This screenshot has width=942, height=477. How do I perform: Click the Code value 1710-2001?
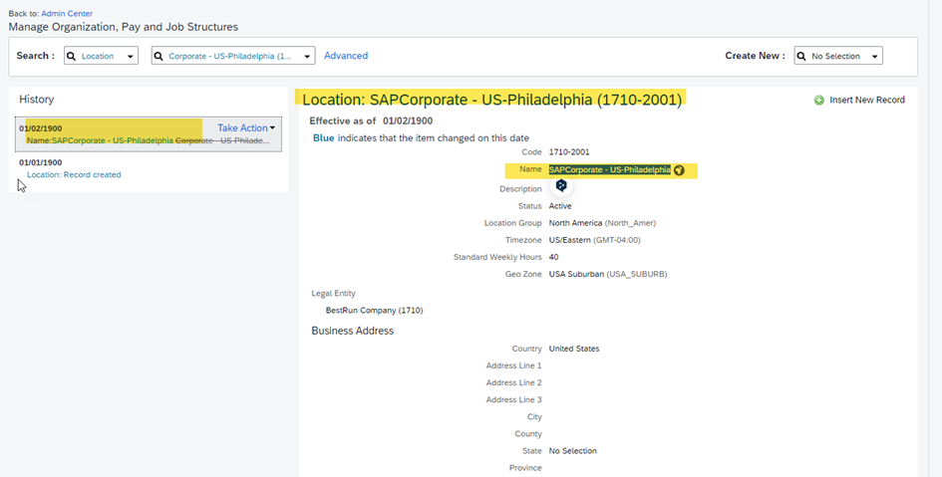pyautogui.click(x=569, y=152)
